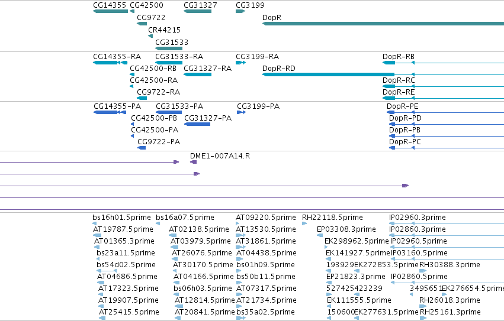Click the CG9722-RA transcript
This screenshot has width=504, height=321.
point(142,98)
